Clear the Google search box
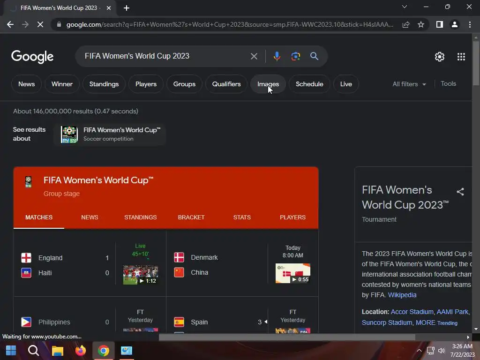480x360 pixels. pyautogui.click(x=254, y=56)
